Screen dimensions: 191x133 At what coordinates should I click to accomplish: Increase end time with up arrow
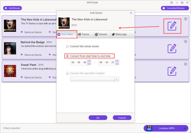(x=117, y=61)
